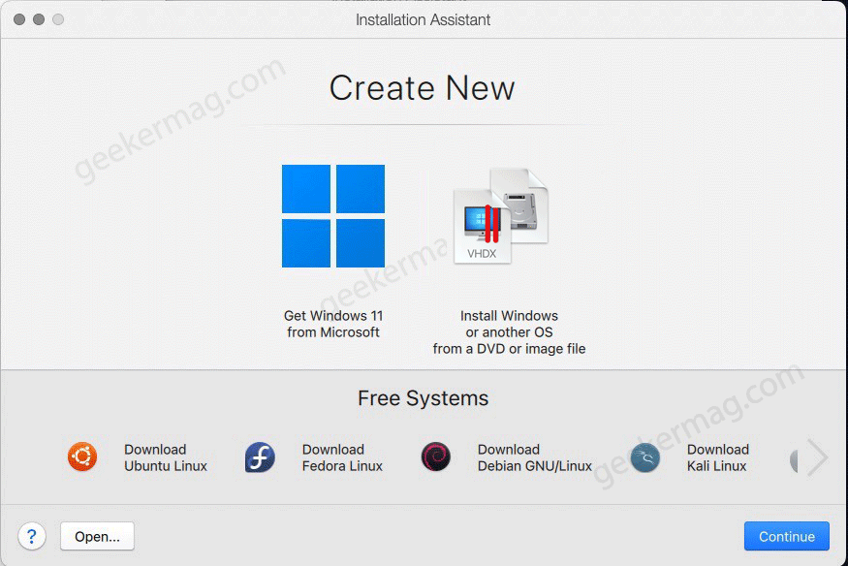Select the Windows 11 logo icon
848x566 pixels.
tap(333, 216)
